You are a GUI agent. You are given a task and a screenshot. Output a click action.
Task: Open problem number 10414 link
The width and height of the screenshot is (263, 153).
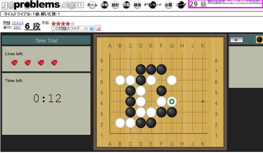tap(17, 23)
